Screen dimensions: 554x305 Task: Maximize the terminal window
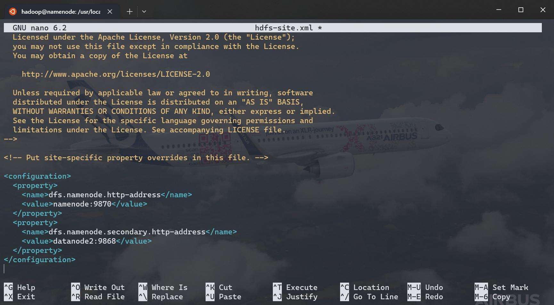coord(521,10)
